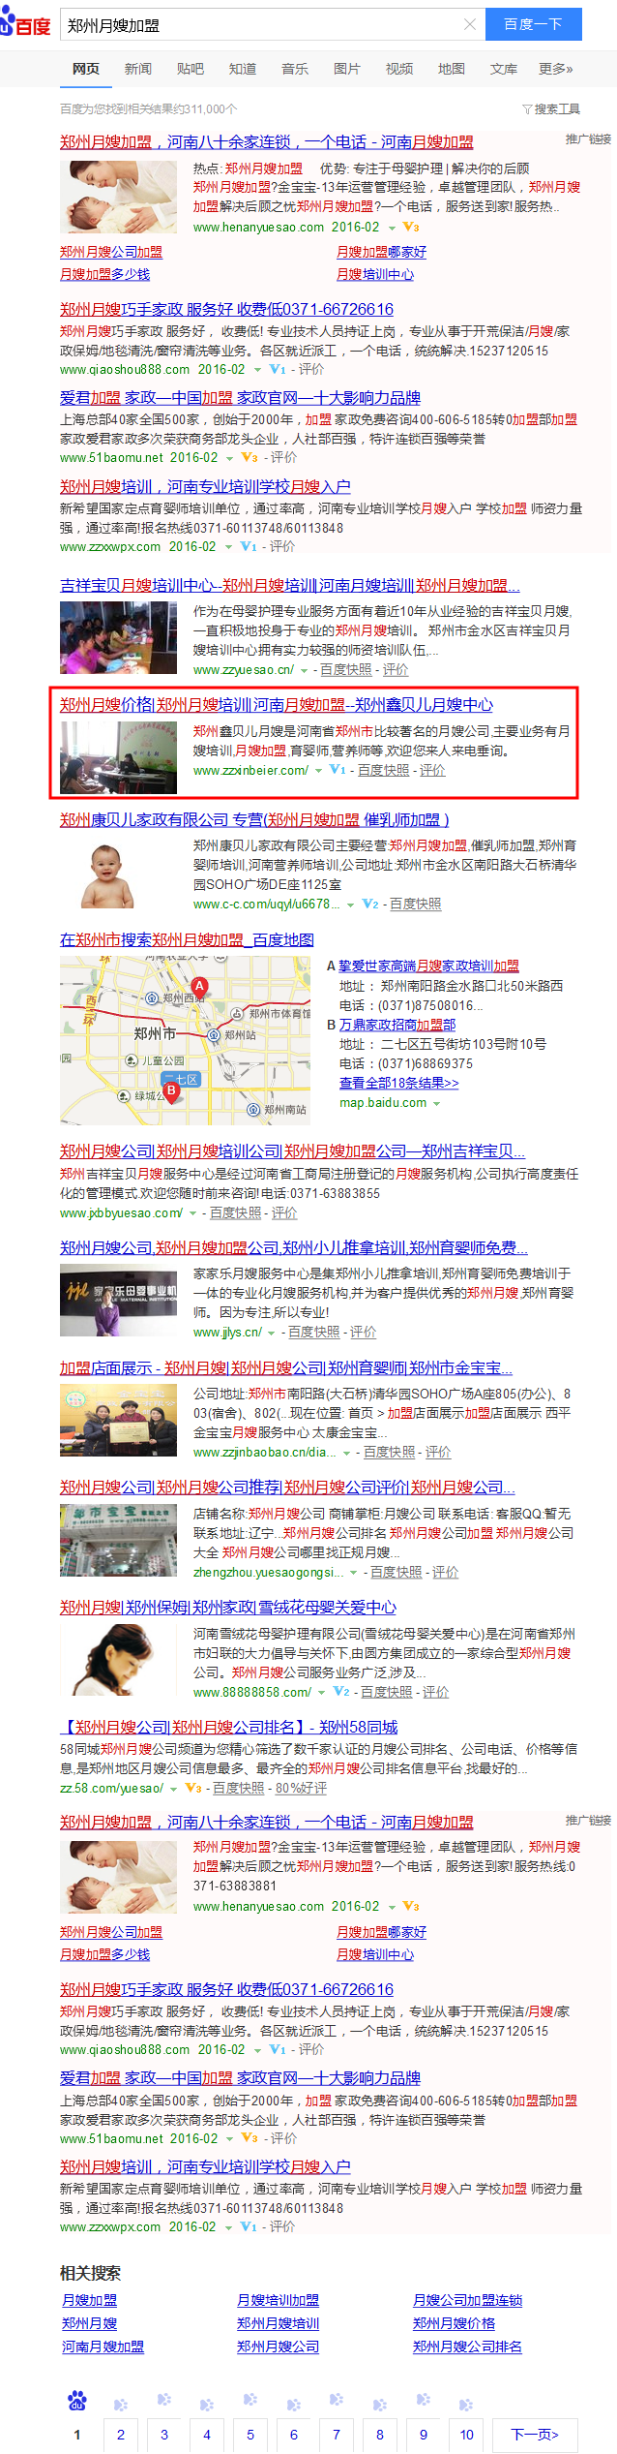Expand dropdown arrow after first henanyuesao.com 2016-02
Image resolution: width=617 pixels, height=2454 pixels.
tap(393, 228)
